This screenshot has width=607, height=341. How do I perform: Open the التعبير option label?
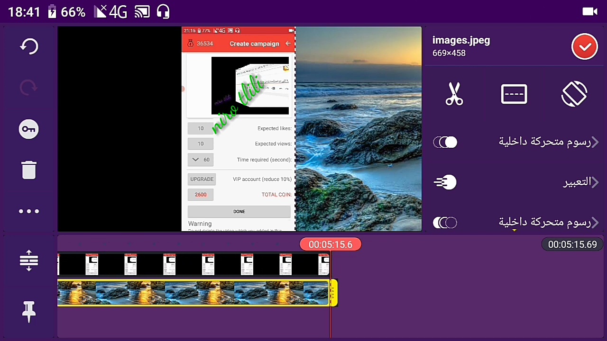pos(577,182)
